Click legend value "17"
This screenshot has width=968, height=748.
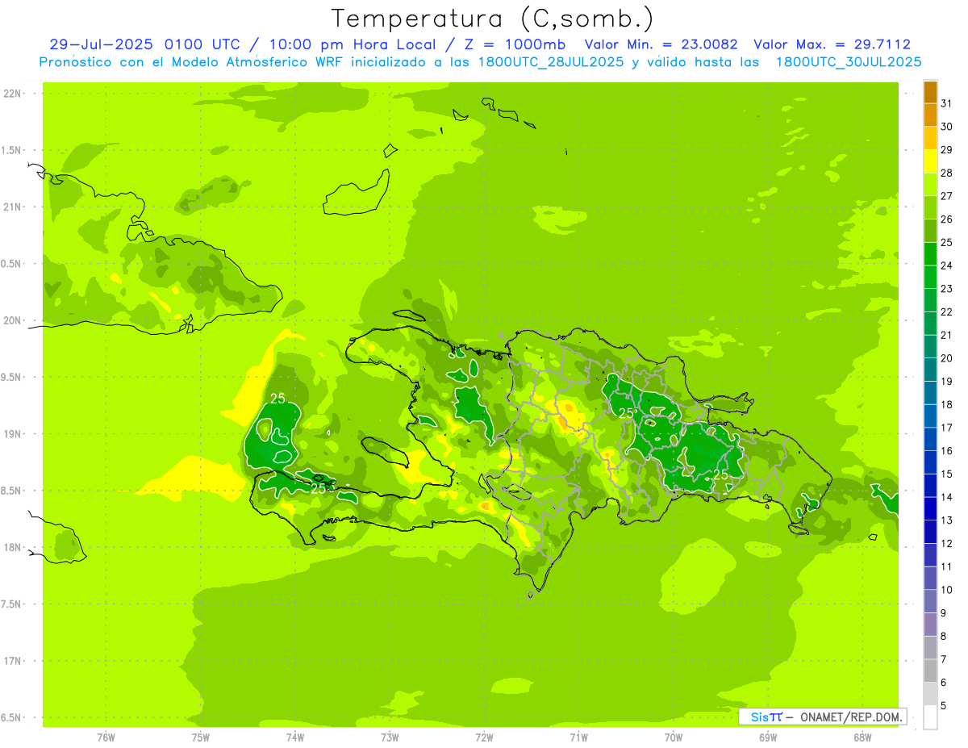946,428
